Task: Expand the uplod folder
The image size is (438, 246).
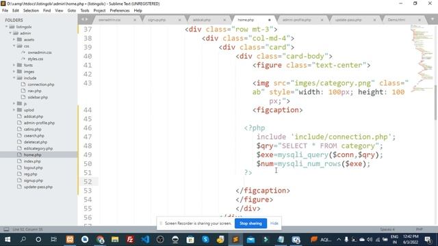Action: click(x=14, y=110)
